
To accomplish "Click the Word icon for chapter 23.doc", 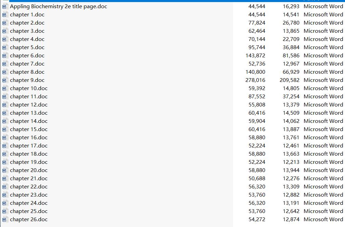I will tap(5, 195).
